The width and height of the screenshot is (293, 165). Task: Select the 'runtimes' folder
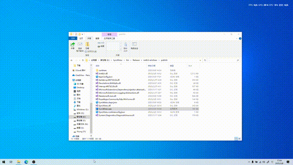[103, 70]
